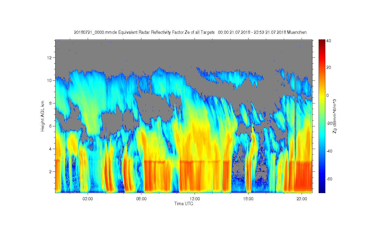Click the yellow zero-level region of colorbar
This screenshot has width=387, height=232.
point(322,95)
